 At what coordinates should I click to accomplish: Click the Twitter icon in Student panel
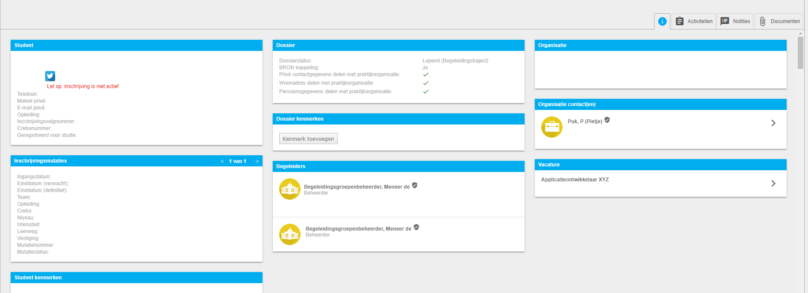point(50,76)
